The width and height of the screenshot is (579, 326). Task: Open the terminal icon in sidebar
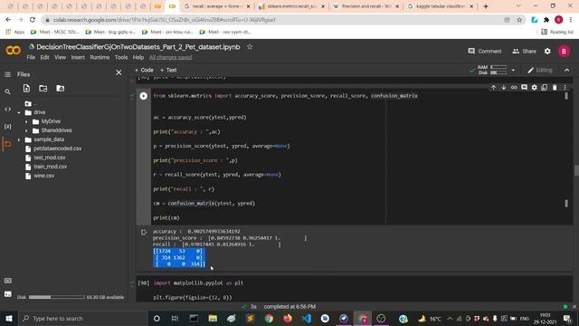[8, 294]
